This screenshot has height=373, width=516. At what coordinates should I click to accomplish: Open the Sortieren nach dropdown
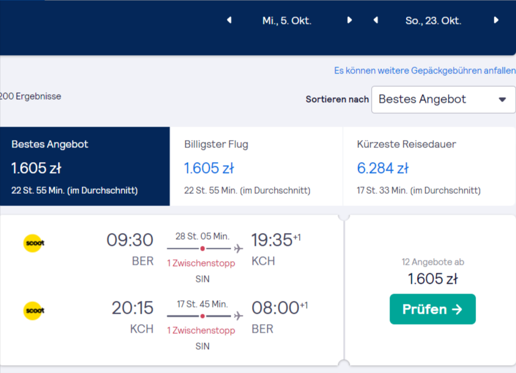point(443,100)
